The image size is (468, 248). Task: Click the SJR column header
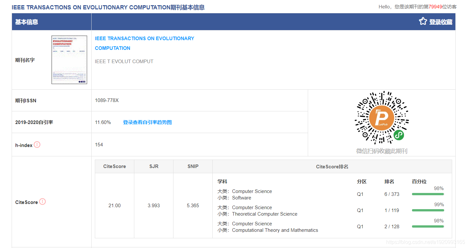pyautogui.click(x=154, y=166)
